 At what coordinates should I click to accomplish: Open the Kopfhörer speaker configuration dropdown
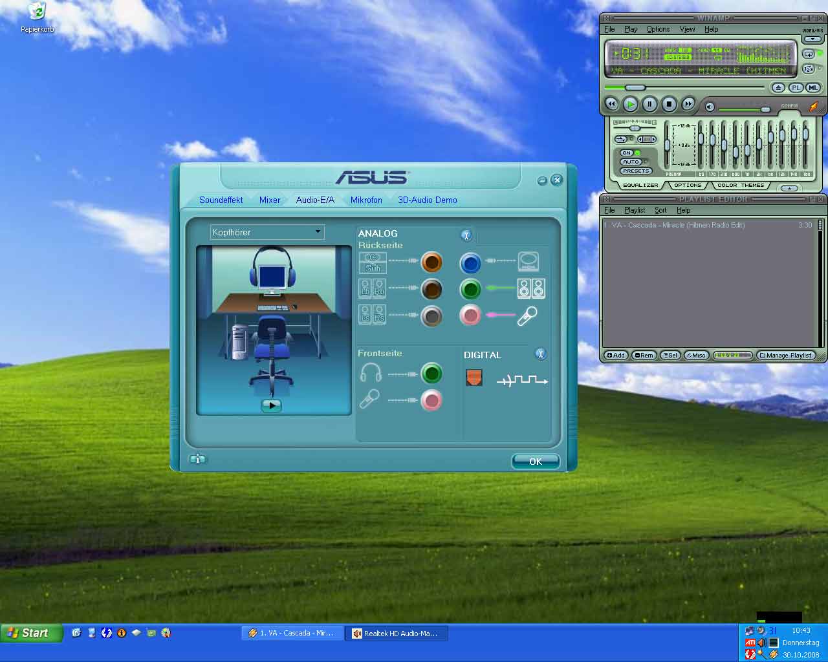(x=267, y=232)
